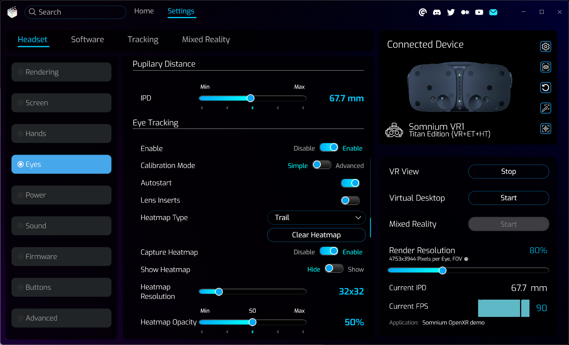Image resolution: width=569 pixels, height=345 pixels.
Task: Open device settings gear icon
Action: click(x=545, y=47)
